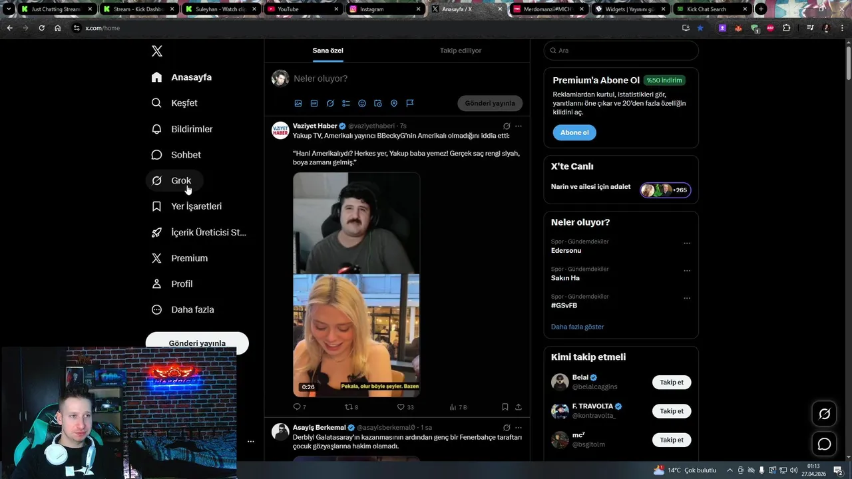Open trending topic Edersonu
This screenshot has width=852, height=479.
click(x=566, y=250)
